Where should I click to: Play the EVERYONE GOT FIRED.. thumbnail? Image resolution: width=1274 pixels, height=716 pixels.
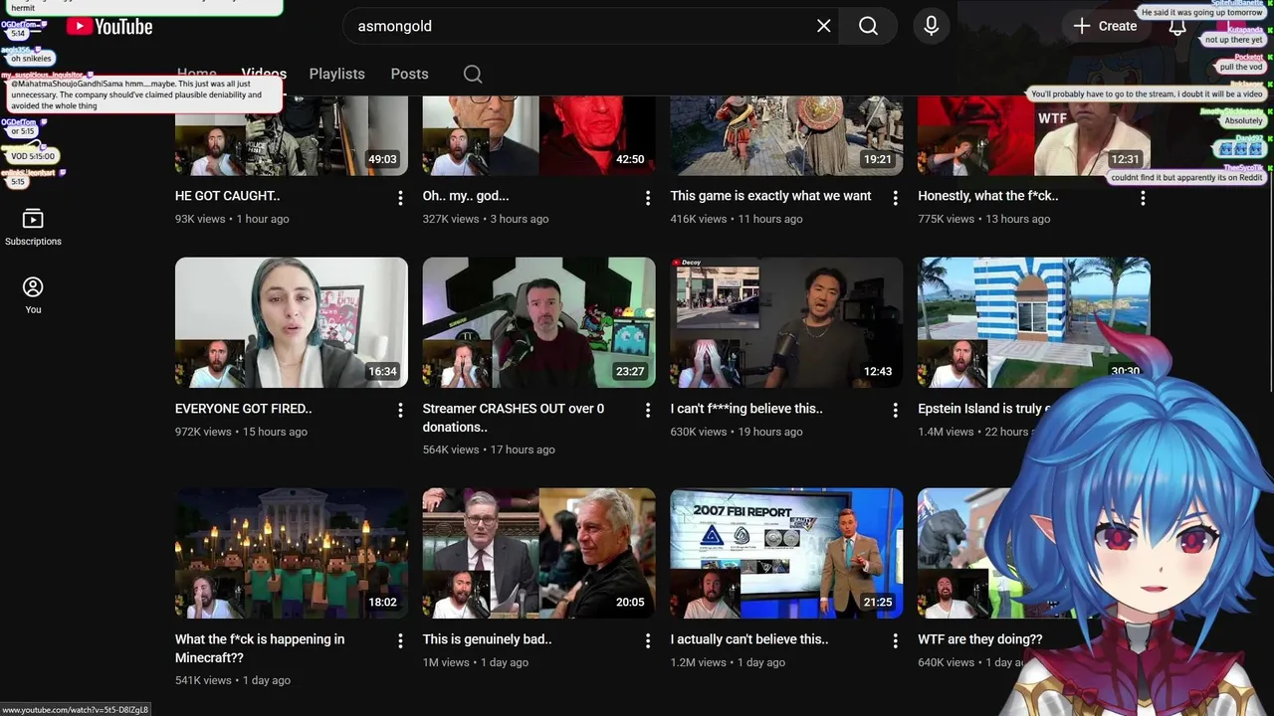292,322
